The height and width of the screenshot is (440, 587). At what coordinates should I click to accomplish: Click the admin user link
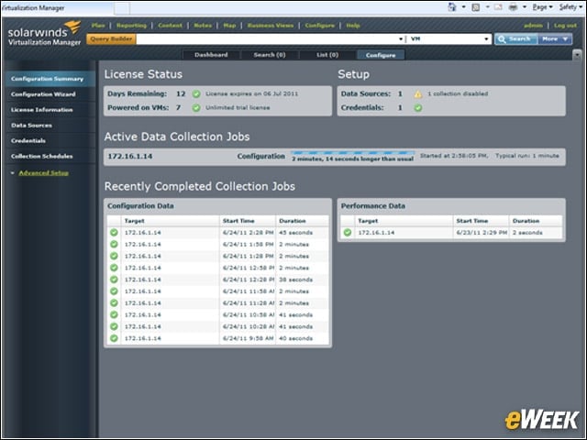click(533, 26)
